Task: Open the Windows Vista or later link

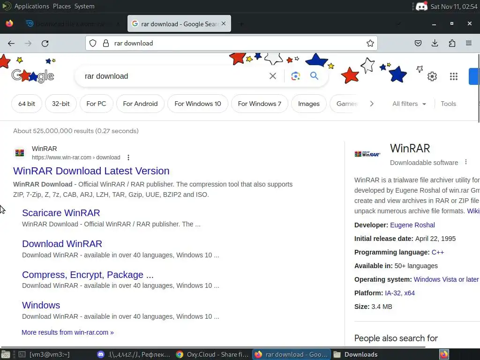Action: (x=446, y=279)
